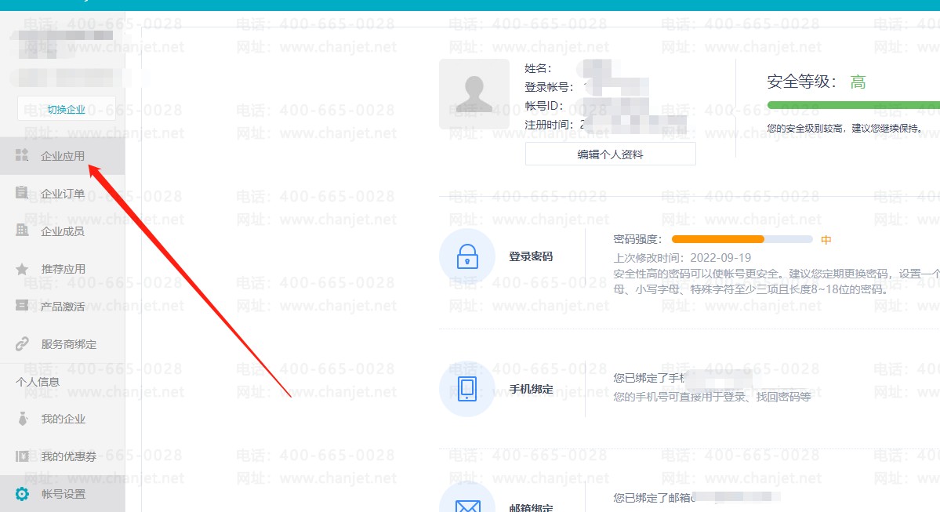Click the 密码强度 label
The width and height of the screenshot is (940, 512).
pos(638,239)
